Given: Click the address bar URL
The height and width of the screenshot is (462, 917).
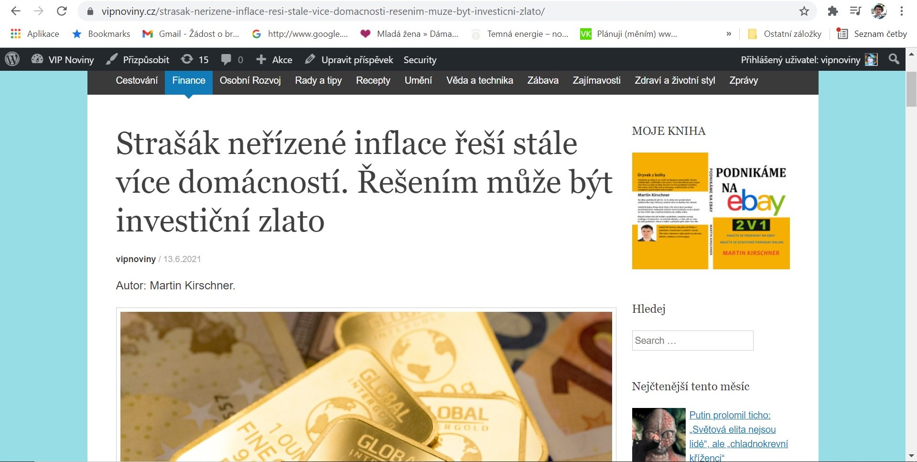Looking at the screenshot, I should coord(323,11).
